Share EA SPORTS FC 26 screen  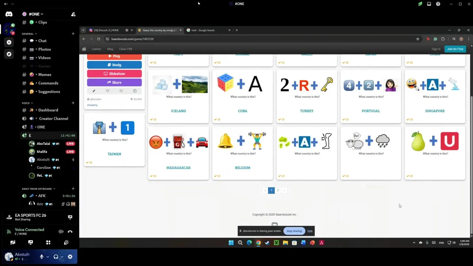[x=70, y=217]
